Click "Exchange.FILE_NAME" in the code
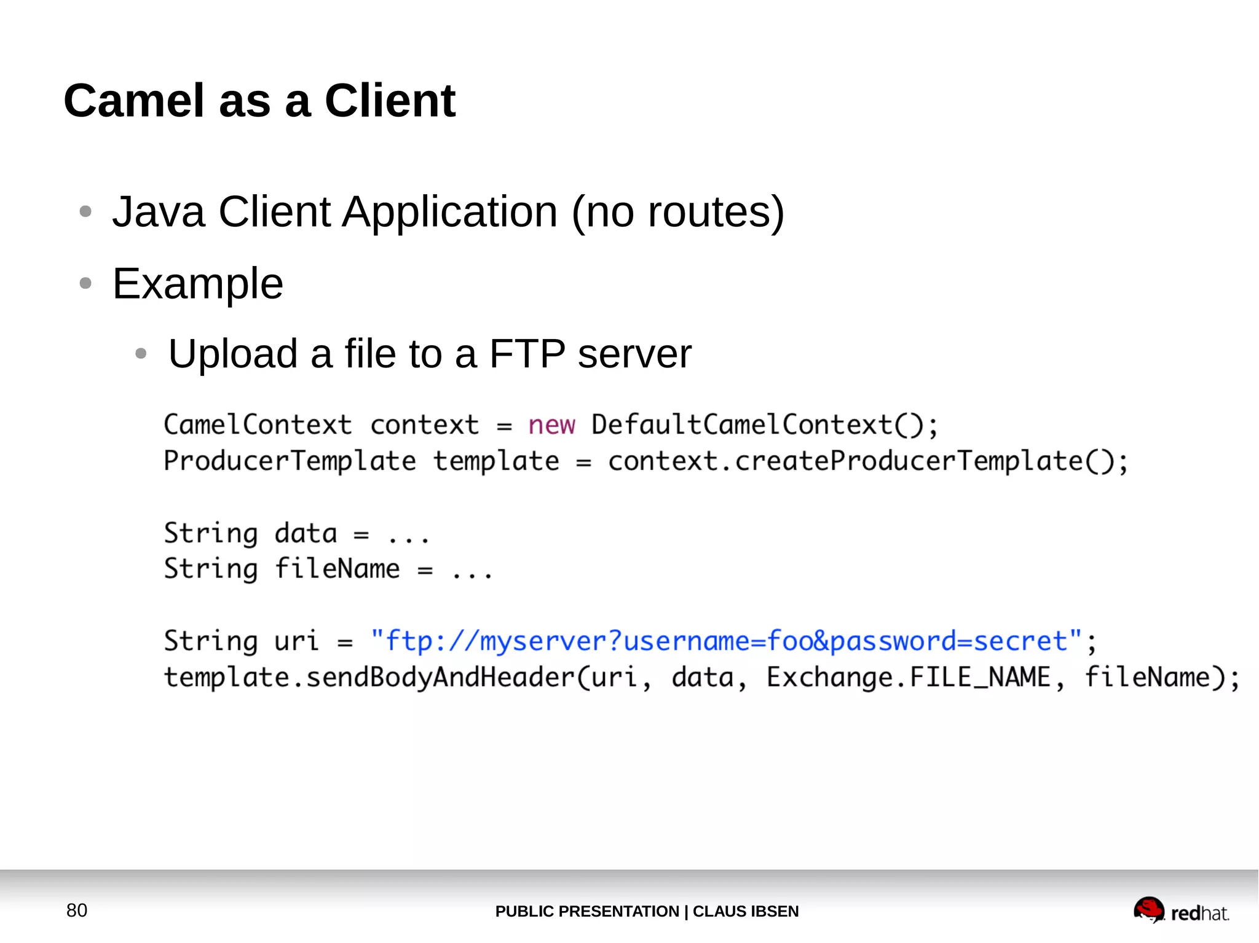Screen dimensions: 1259x943 point(909,678)
